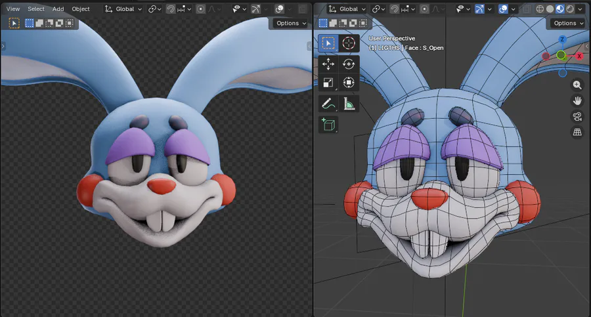Click Options button in left viewport
This screenshot has height=317, width=591.
[x=290, y=23]
